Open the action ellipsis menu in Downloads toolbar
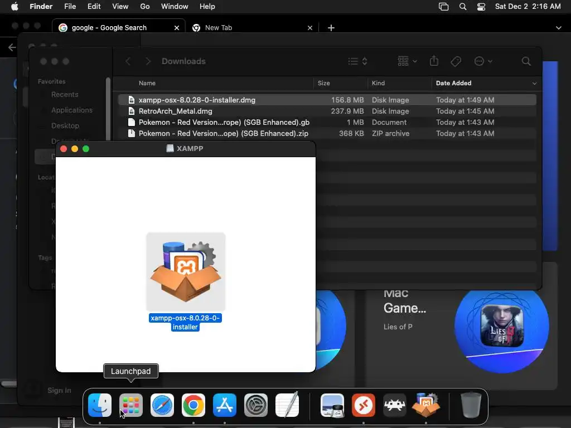Viewport: 571px width, 428px height. pyautogui.click(x=483, y=61)
